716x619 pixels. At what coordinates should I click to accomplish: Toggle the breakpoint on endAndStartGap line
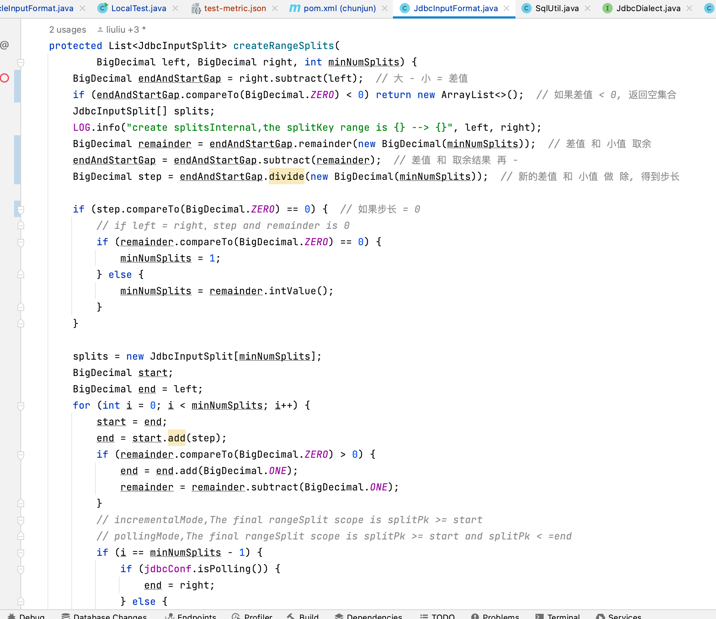point(5,78)
